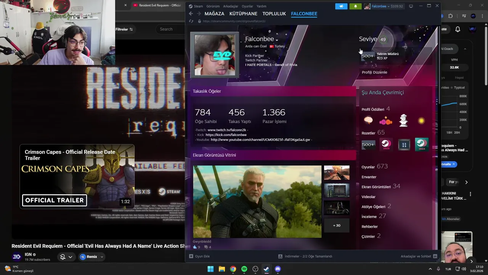488x275 pixels.
Task: Select the FALCONBEE profile tab
Action: click(x=304, y=14)
